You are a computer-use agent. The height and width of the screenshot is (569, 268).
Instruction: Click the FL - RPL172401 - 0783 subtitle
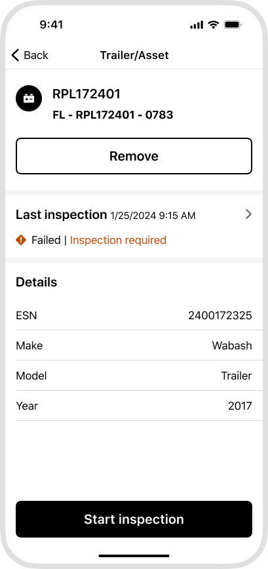113,115
